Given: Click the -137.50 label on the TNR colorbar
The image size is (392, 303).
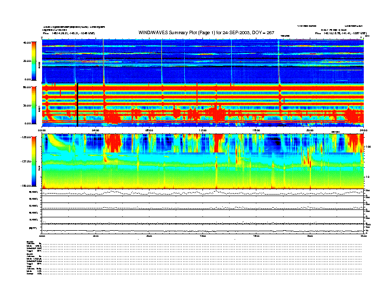Looking at the screenshot, I should (26, 161).
